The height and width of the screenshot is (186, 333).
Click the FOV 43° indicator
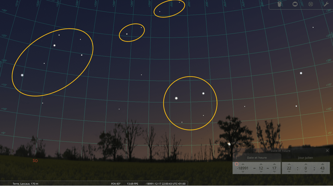[116, 184]
